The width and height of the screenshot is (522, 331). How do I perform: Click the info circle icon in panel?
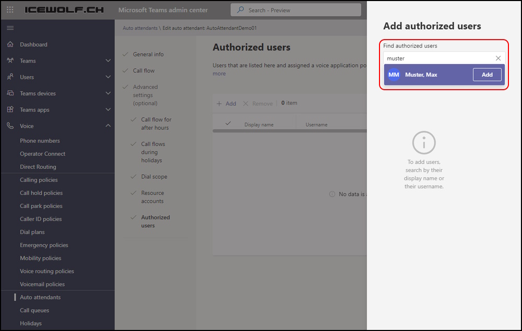[424, 143]
